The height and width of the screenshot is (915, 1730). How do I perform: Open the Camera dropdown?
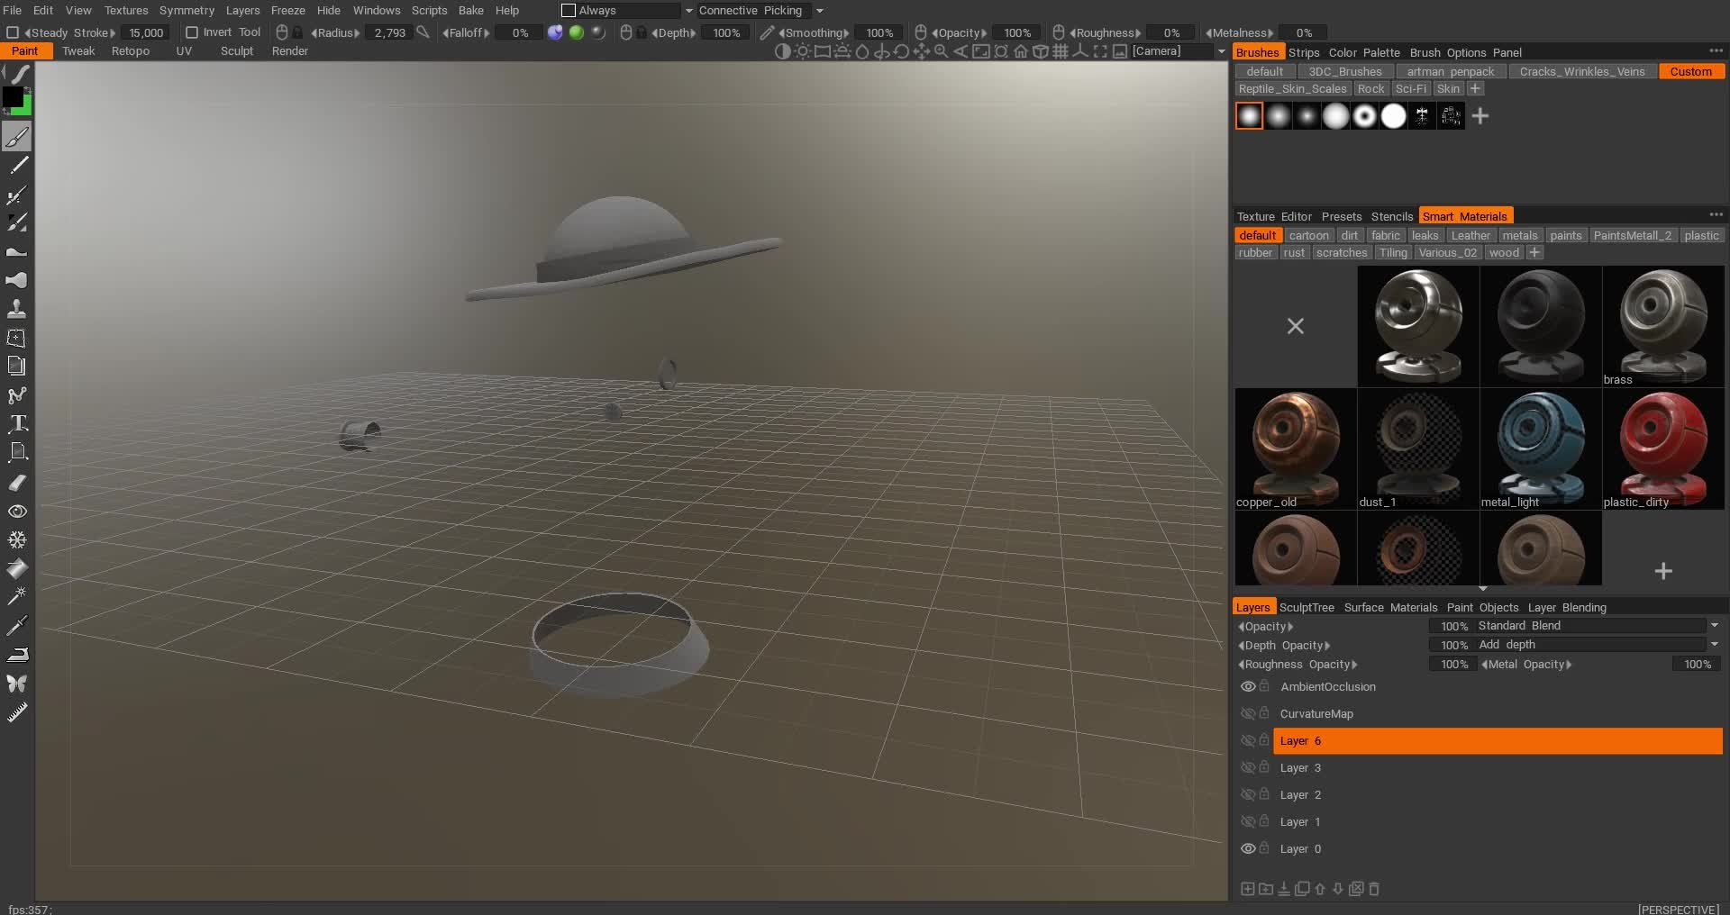pyautogui.click(x=1221, y=51)
